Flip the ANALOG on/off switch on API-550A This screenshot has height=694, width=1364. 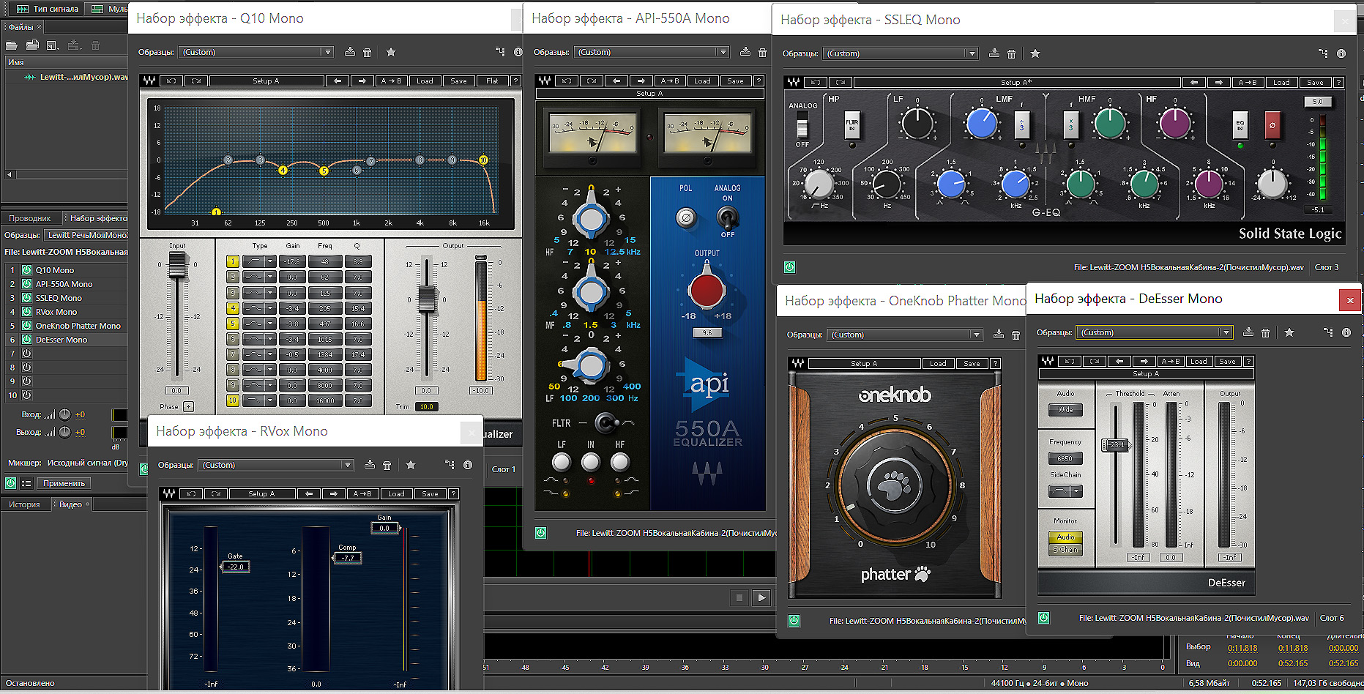pos(727,217)
